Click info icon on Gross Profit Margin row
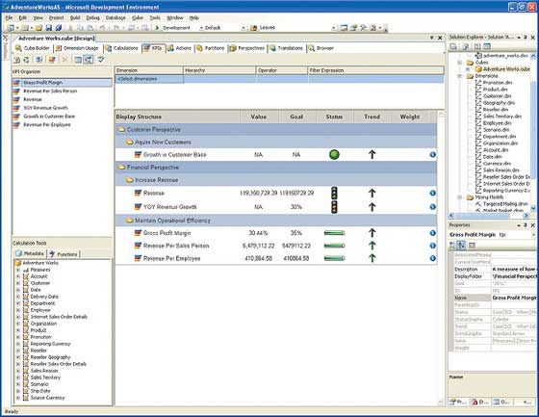Screen dimensions: 539x417 433,233
